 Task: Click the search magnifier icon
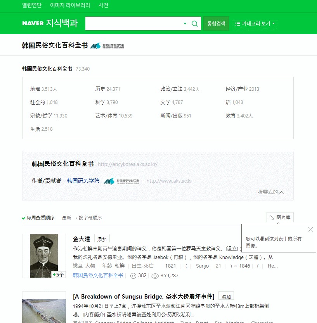195,24
